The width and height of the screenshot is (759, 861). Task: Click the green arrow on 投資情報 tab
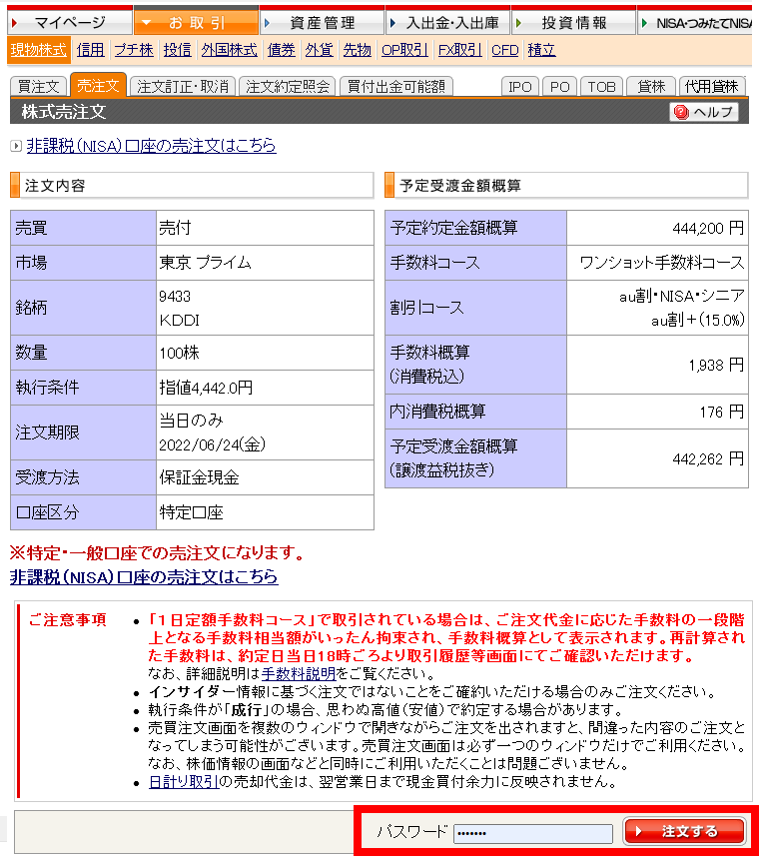518,23
